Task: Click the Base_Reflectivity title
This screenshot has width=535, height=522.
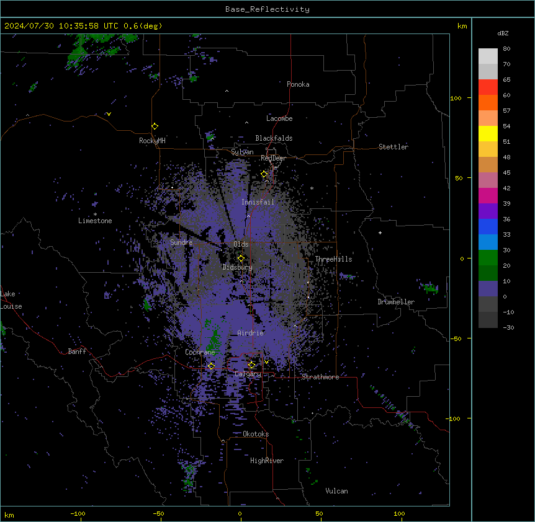Action: click(267, 9)
